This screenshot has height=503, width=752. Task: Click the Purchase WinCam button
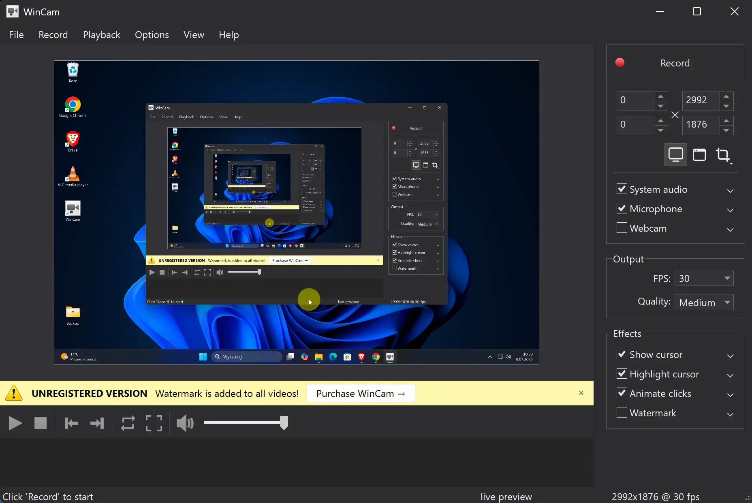pos(361,393)
